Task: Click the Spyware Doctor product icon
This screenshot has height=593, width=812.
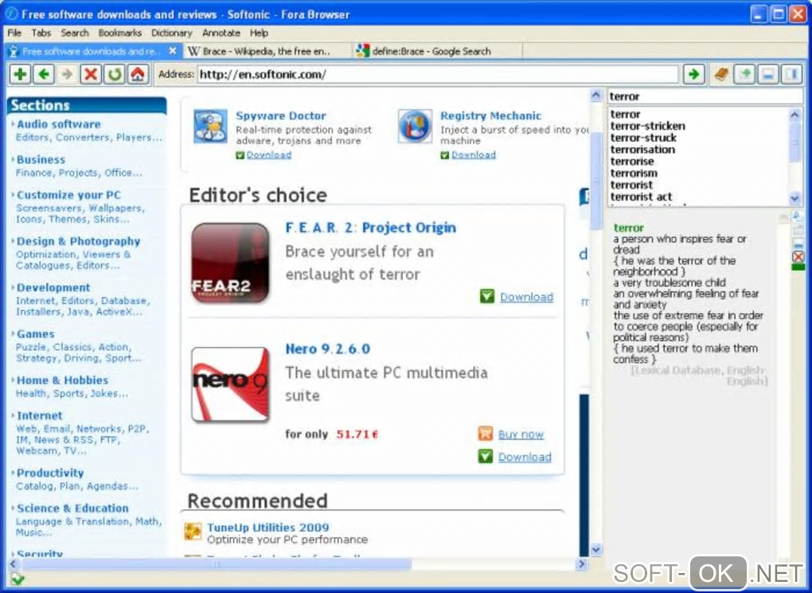Action: [210, 126]
